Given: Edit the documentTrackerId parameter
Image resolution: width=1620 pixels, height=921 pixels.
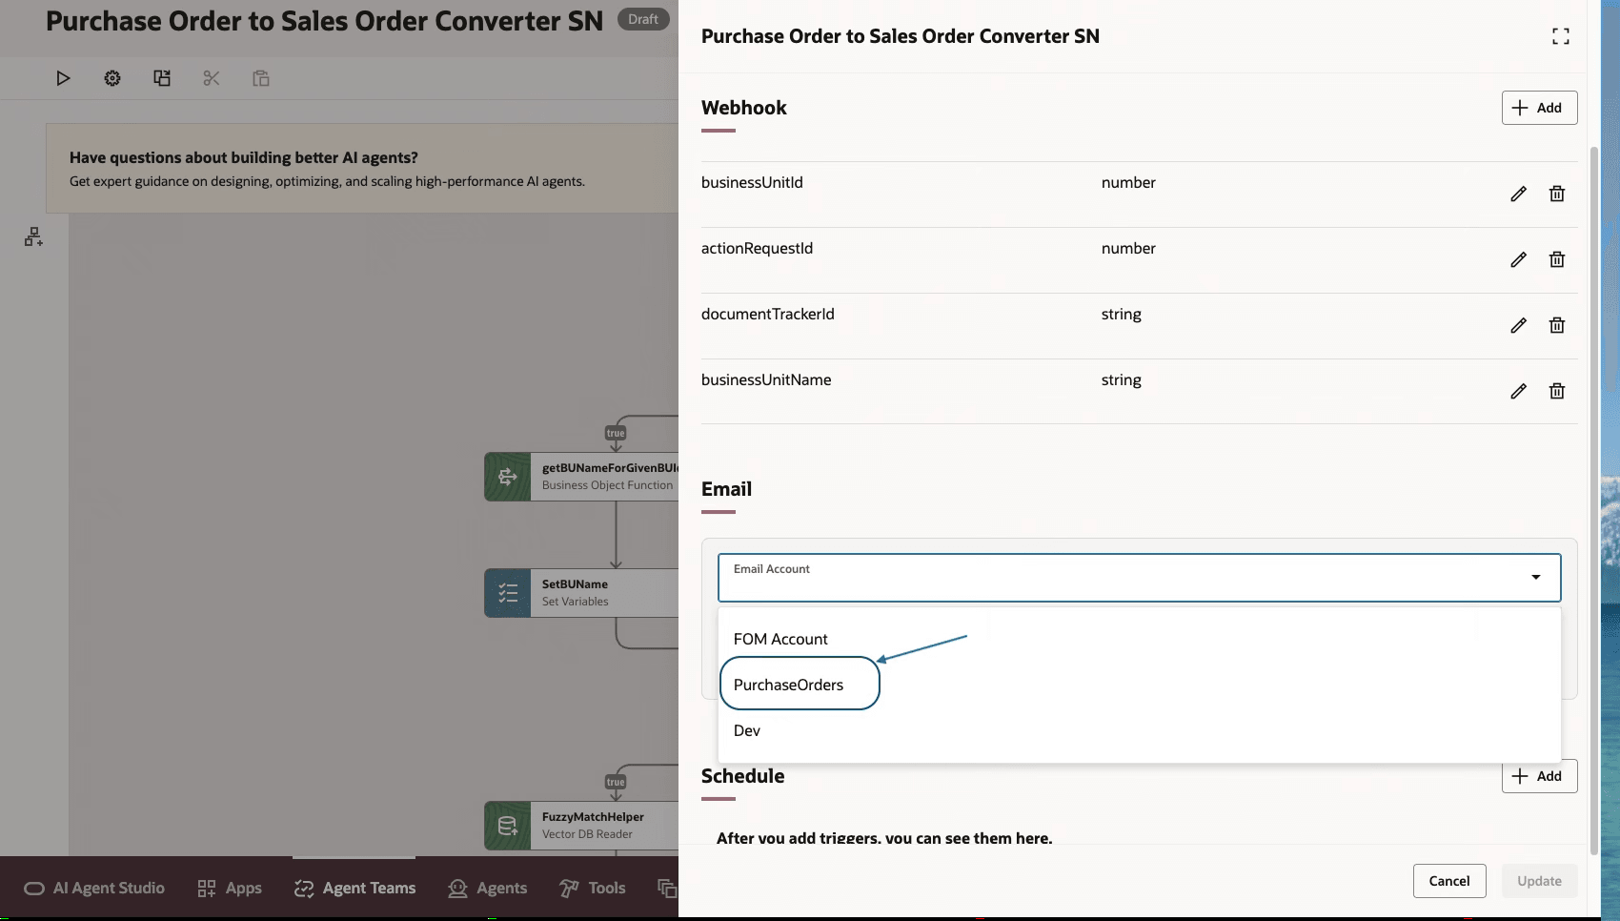Looking at the screenshot, I should point(1519,325).
